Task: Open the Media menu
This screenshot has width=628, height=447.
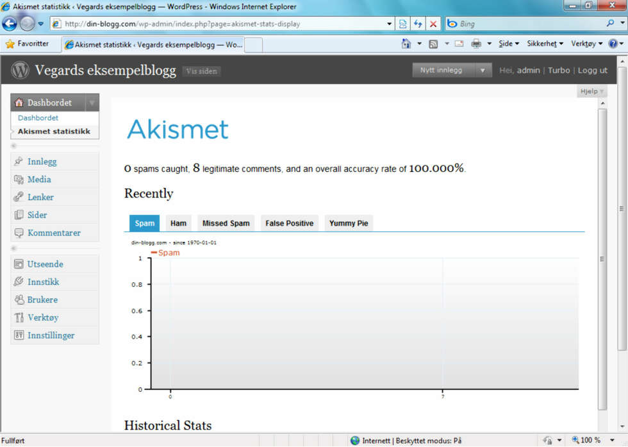Action: click(x=39, y=179)
